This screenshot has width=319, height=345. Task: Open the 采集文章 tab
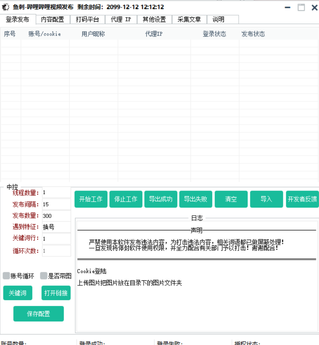(189, 19)
